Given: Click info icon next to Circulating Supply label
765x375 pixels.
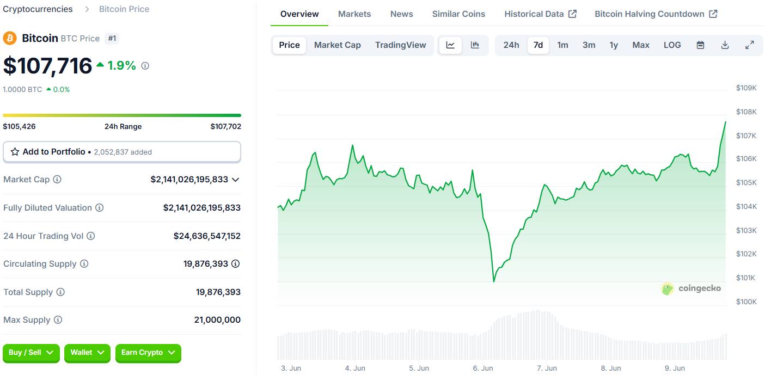Looking at the screenshot, I should (x=84, y=264).
